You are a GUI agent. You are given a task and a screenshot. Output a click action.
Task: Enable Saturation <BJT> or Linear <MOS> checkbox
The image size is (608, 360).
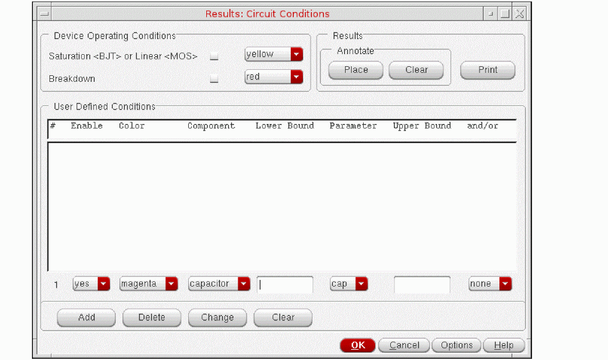pos(214,57)
